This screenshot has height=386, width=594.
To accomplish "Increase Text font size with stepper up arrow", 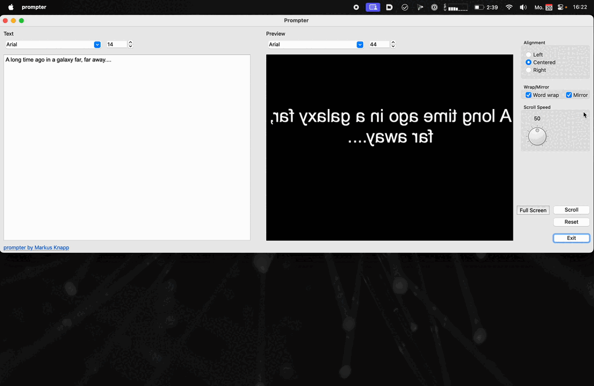I will (x=131, y=42).
